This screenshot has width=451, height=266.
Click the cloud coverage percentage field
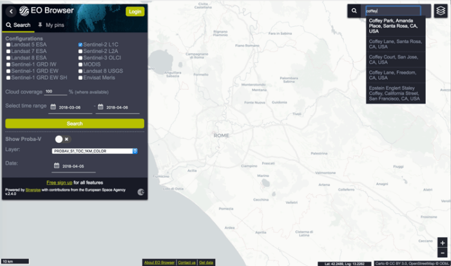[55, 91]
